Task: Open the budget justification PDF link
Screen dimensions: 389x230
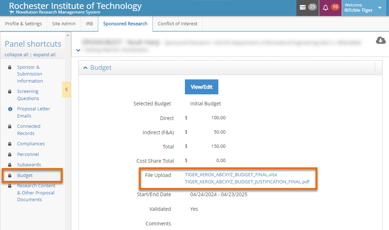Action: (247, 182)
